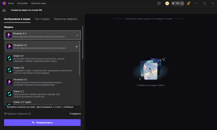The width and height of the screenshot is (217, 130).
Task: Click the diamond icon next to 746 credits
Action: 173,3
